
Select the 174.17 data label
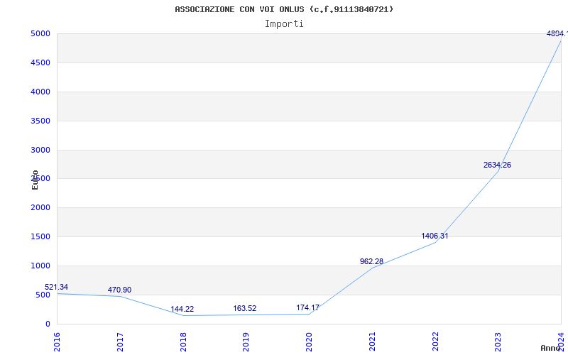(x=307, y=307)
